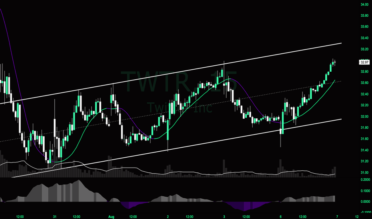Click the 31.20 price axis label
Image resolution: width=372 pixels, height=219 pixels.
pos(364,161)
